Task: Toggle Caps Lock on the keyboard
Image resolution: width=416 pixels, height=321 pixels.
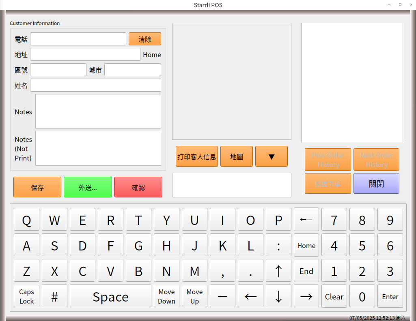Action: pyautogui.click(x=26, y=296)
